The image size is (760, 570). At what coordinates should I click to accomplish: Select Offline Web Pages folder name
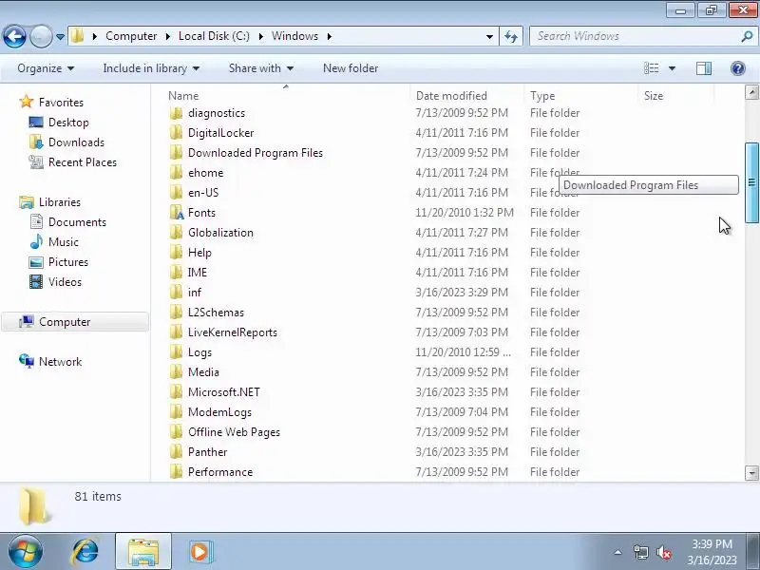(234, 432)
